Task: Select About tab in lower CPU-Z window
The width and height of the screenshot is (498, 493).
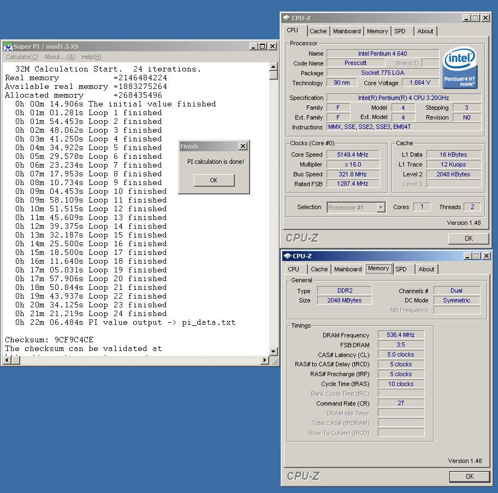Action: tap(426, 269)
